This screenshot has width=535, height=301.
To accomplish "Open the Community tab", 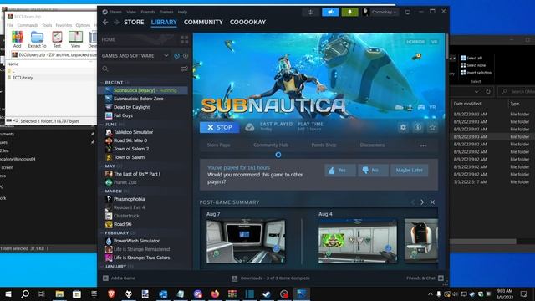I will click(x=203, y=23).
